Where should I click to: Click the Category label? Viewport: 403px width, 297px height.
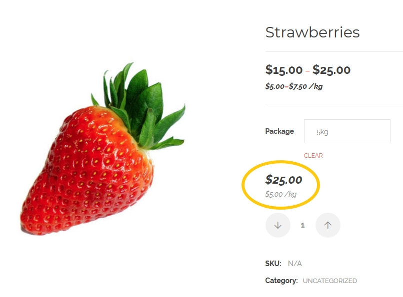click(281, 281)
